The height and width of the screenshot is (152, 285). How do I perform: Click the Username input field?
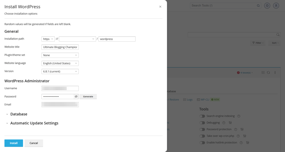click(x=60, y=88)
